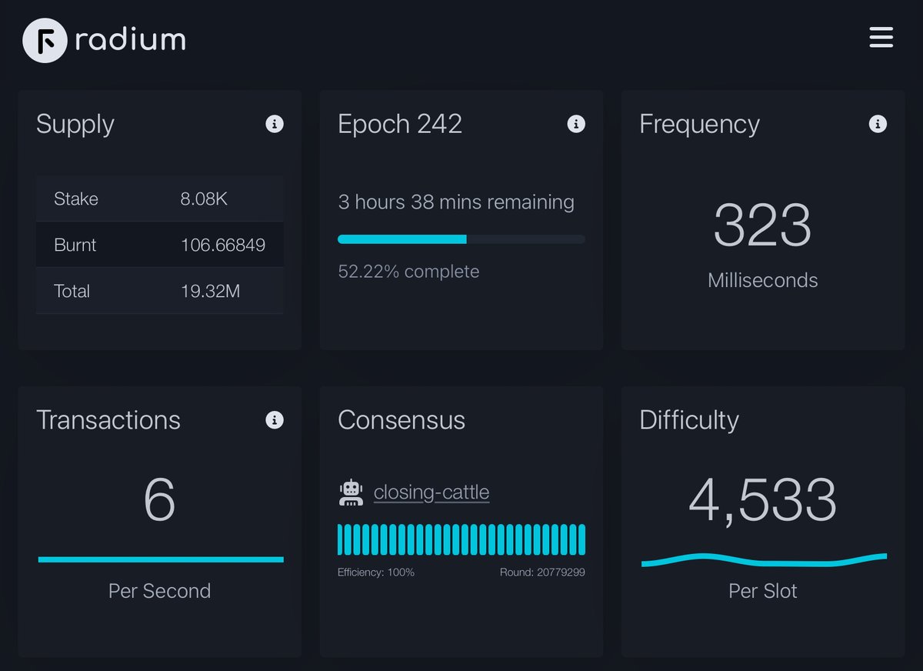Click the difficulty trend sparkline
Viewport: 923px width, 671px height.
[x=764, y=559]
